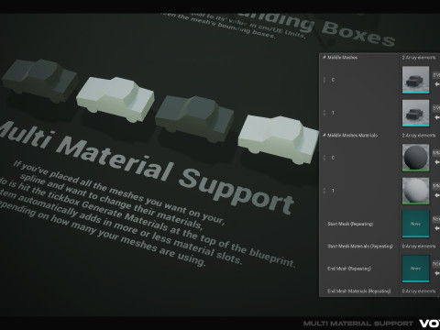440x330 pixels.
Task: Collapse the Middle Meshes array section
Action: click(324, 57)
